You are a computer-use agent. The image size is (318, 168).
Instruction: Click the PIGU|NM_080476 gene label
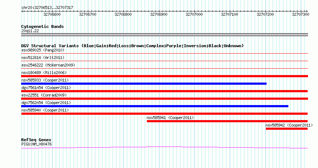[x=36, y=144]
